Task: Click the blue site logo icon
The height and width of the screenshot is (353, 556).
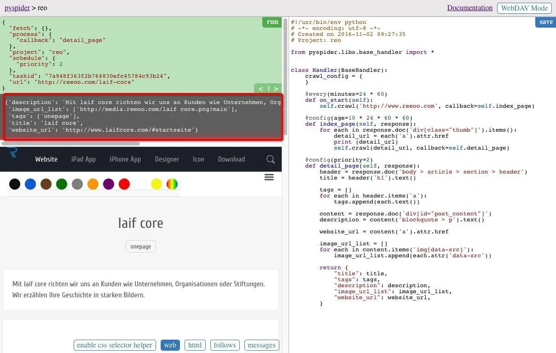Action: pyautogui.click(x=13, y=153)
